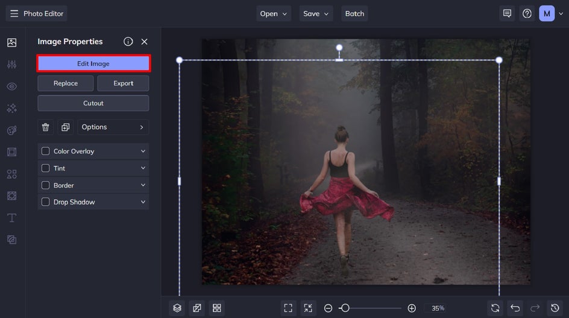Click the zoom slider handle
Image resolution: width=569 pixels, height=318 pixels.
point(344,308)
